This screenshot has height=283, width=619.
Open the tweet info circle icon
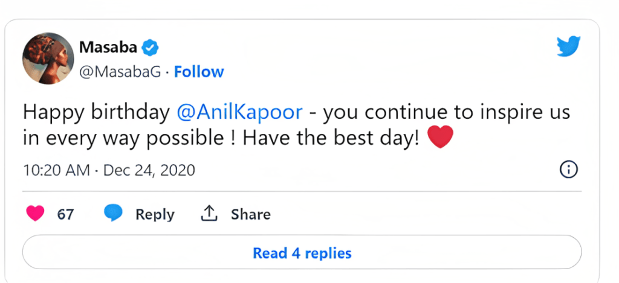569,170
